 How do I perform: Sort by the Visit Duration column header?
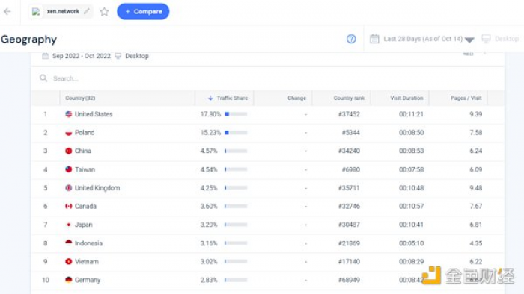(406, 98)
